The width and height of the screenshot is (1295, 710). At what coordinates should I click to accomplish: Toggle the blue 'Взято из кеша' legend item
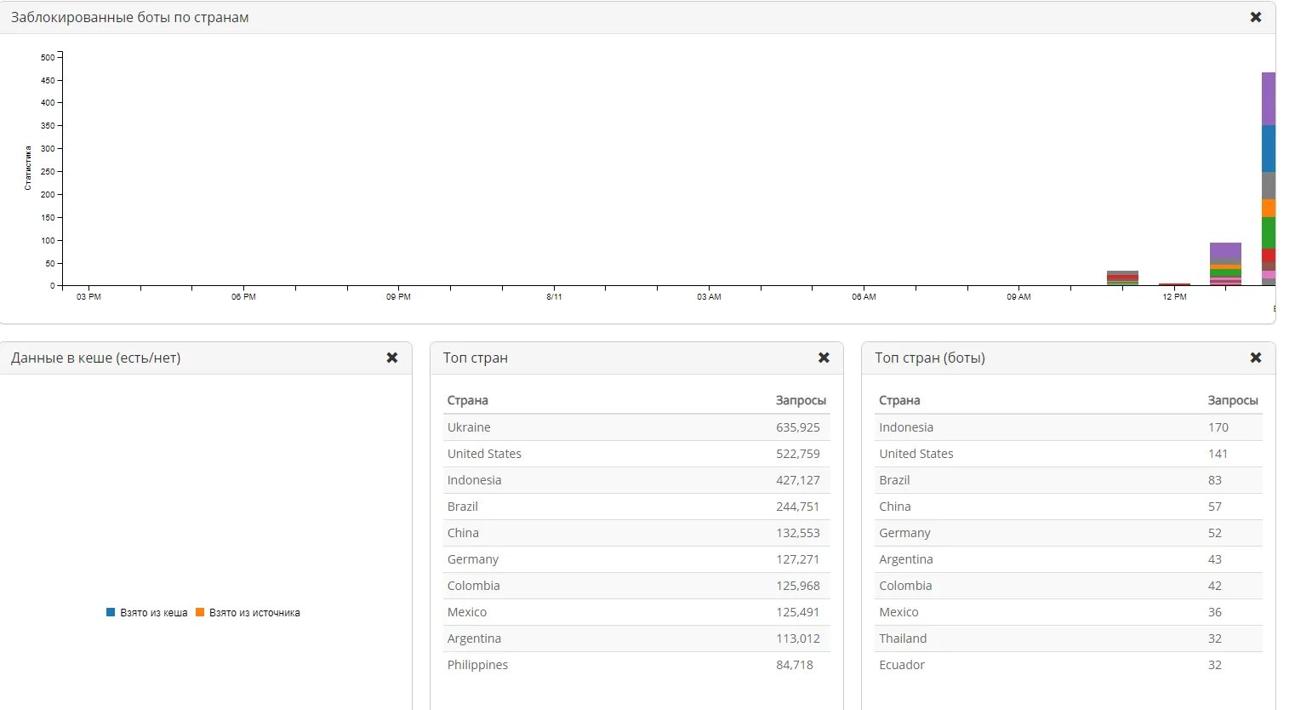[x=146, y=613]
